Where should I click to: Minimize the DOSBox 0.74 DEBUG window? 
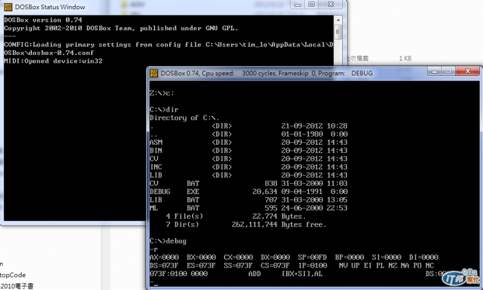tap(435, 71)
